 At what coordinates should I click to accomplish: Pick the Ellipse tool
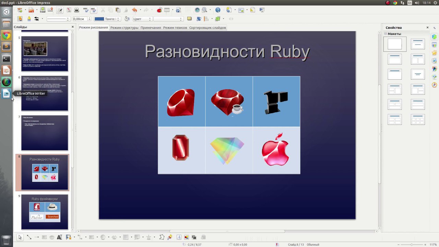(52, 237)
